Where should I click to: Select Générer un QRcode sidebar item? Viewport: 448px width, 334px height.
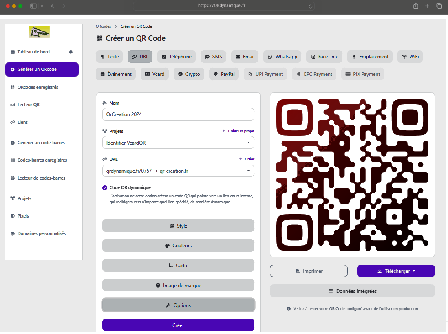coord(42,69)
